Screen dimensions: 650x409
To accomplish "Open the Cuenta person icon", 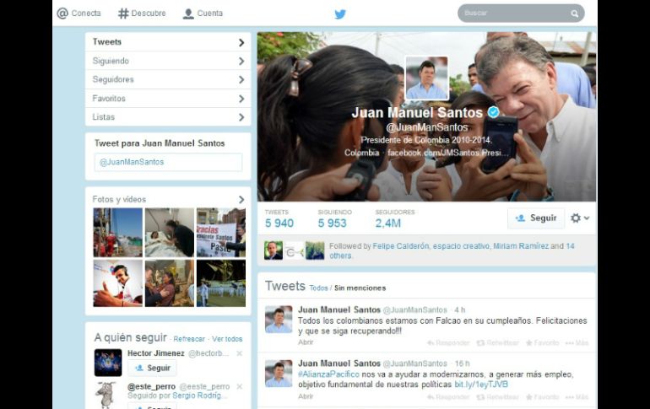I will point(188,13).
